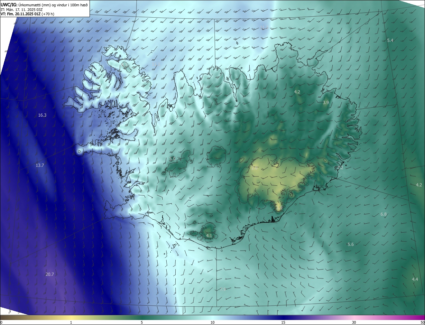Click the 'UWC/IG: Úrkomumætti (mm)' title line
Image resolution: width=425 pixels, height=325 pixels.
(44, 5)
